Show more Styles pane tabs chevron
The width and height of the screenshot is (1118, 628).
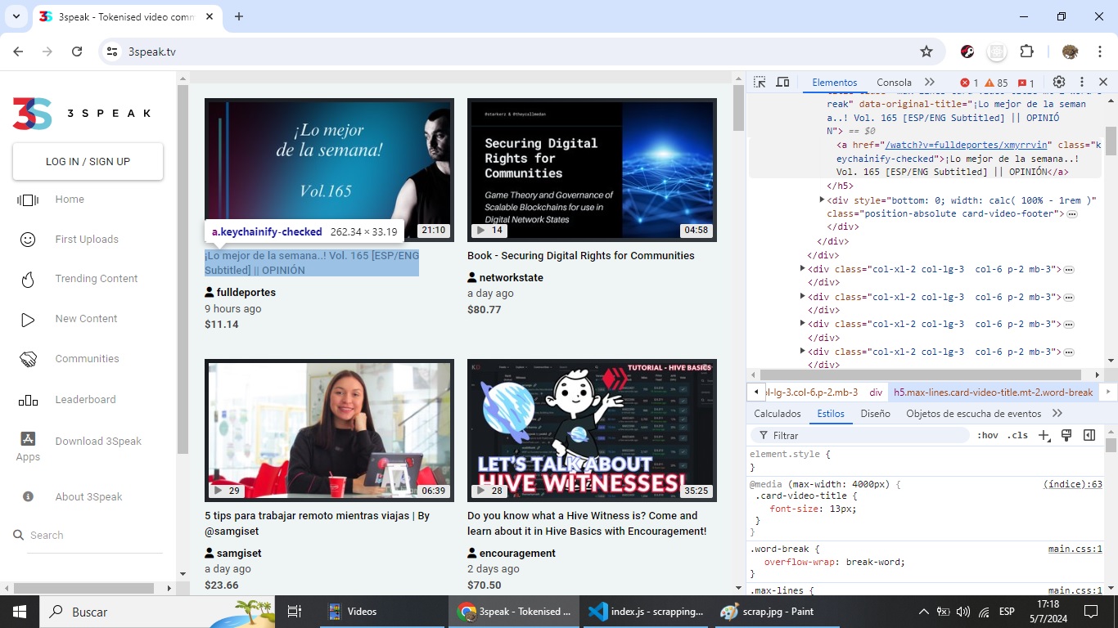(x=1057, y=414)
